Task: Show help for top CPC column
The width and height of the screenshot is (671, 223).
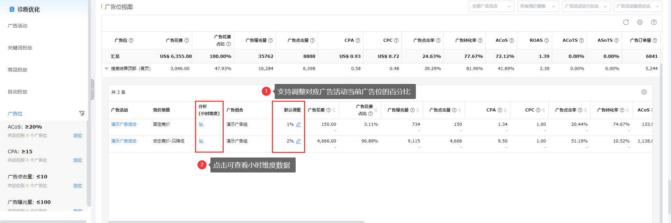Action: (x=396, y=40)
